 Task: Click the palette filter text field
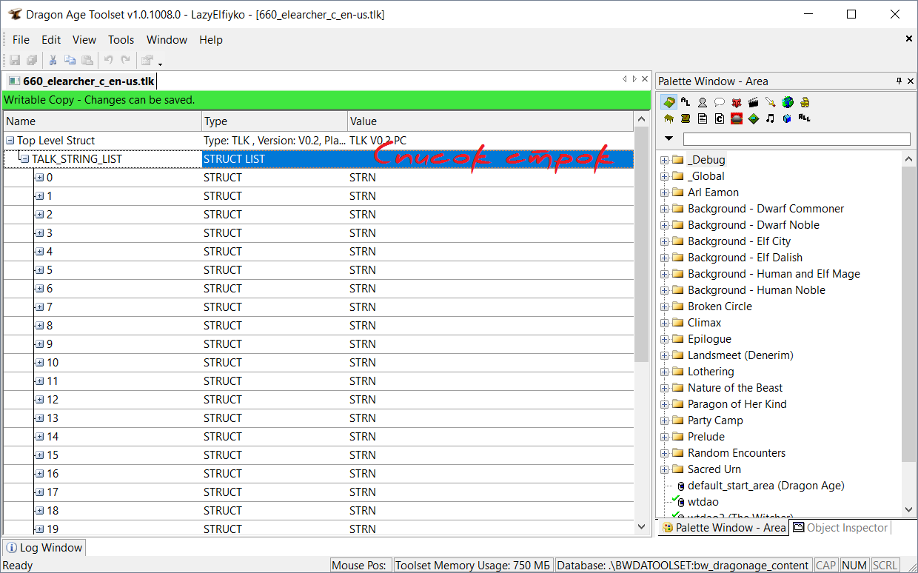click(x=797, y=139)
